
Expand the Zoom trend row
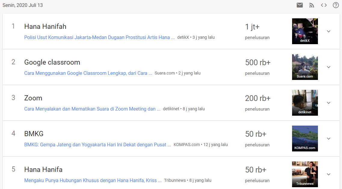329,103
